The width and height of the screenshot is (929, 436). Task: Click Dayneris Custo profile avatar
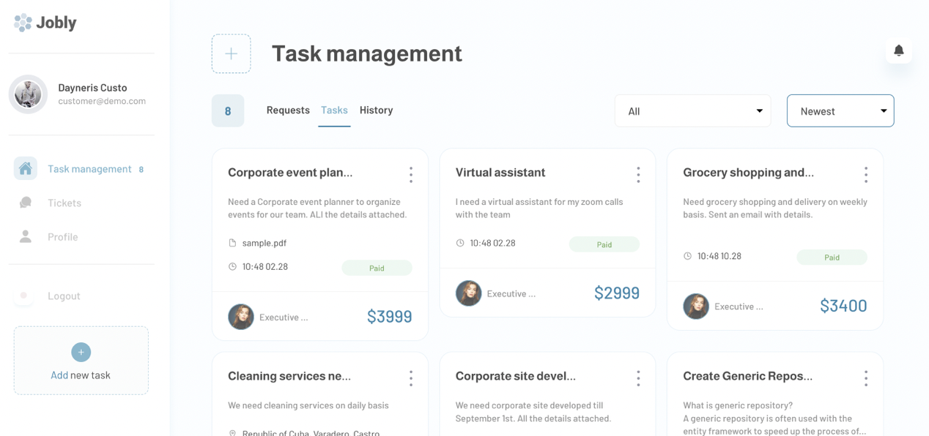click(28, 94)
